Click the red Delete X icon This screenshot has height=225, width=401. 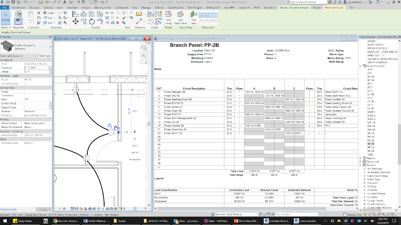point(118,23)
